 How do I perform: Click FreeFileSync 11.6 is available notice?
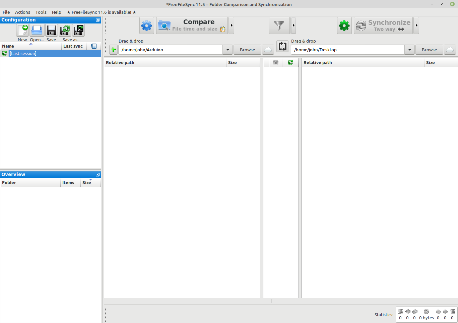pos(102,12)
